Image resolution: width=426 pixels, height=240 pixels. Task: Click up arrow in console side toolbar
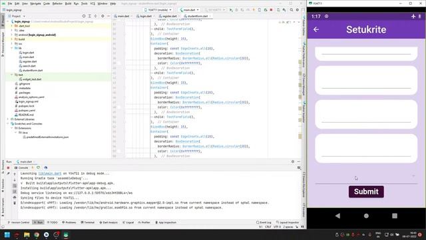[x=15, y=174]
